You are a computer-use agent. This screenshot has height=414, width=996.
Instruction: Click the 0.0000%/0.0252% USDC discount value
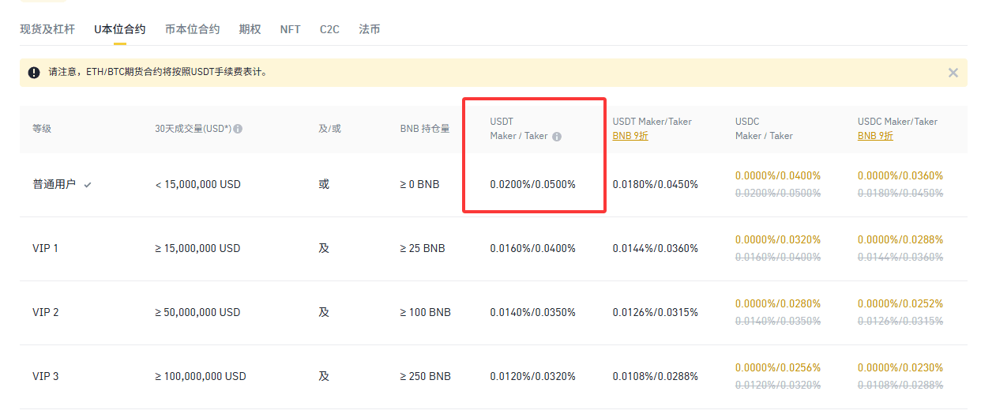pyautogui.click(x=900, y=303)
